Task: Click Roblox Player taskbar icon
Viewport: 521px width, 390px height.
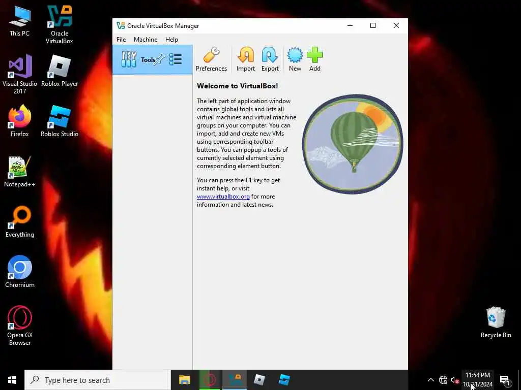Action: pyautogui.click(x=259, y=380)
